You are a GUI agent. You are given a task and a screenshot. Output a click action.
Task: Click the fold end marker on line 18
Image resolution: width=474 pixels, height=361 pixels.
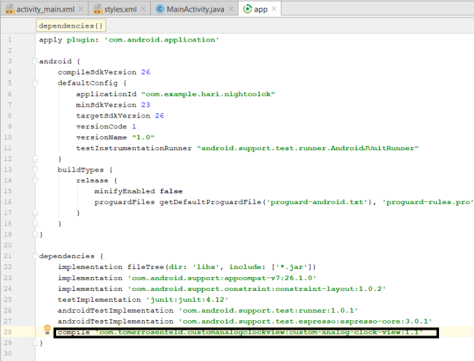[35, 224]
